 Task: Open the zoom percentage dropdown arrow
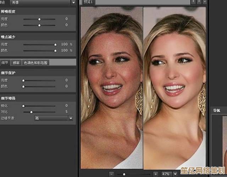(175, 174)
